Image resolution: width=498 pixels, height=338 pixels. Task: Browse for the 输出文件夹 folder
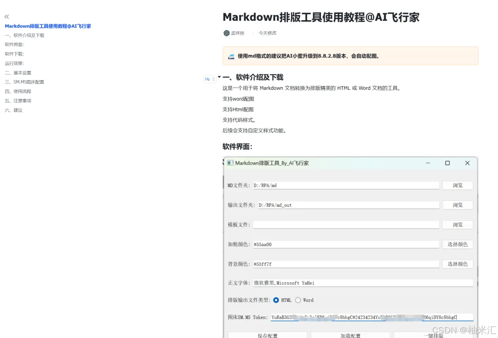coord(457,205)
